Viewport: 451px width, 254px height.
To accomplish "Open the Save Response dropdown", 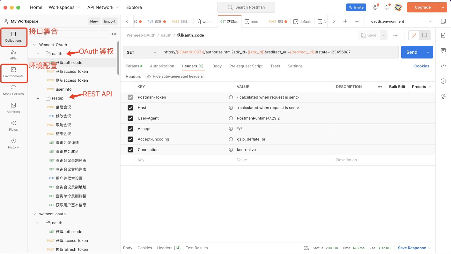I will (415, 248).
